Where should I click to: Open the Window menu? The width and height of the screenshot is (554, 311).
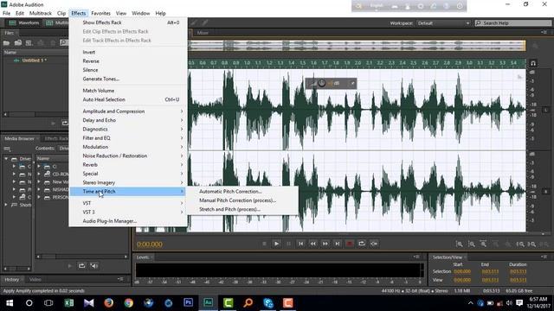coord(140,13)
